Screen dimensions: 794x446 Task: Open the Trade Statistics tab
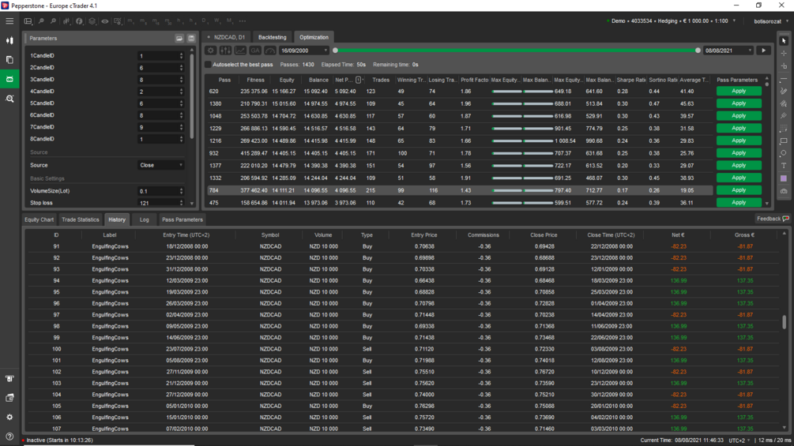pos(80,219)
